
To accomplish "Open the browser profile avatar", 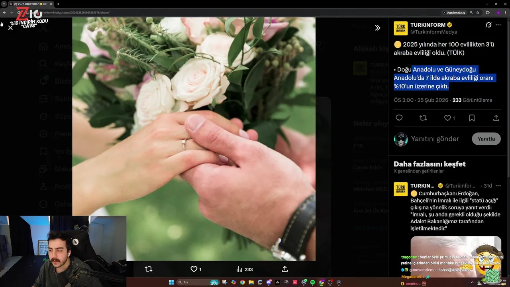I will [498, 12].
